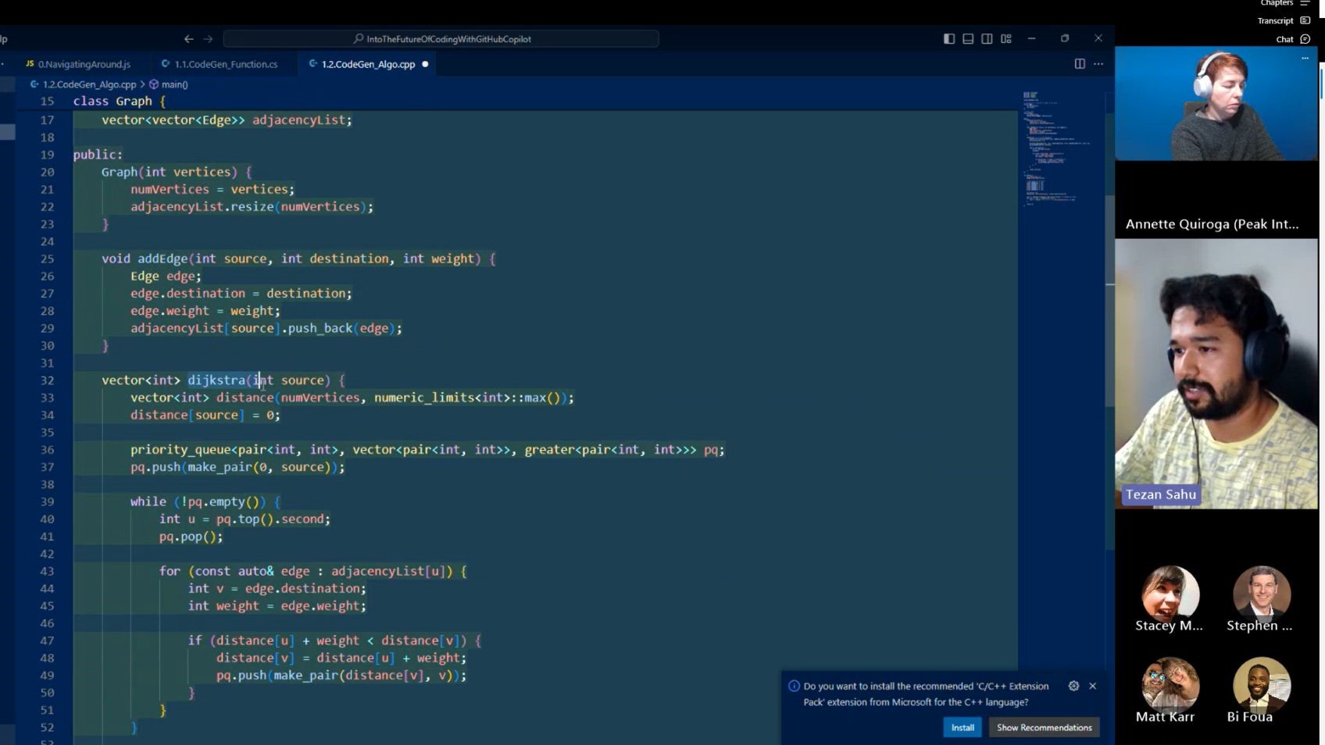This screenshot has height=745, width=1325.
Task: Click the IntoTheFutureOfCodingWithGitHubCopilot search box
Action: click(441, 38)
